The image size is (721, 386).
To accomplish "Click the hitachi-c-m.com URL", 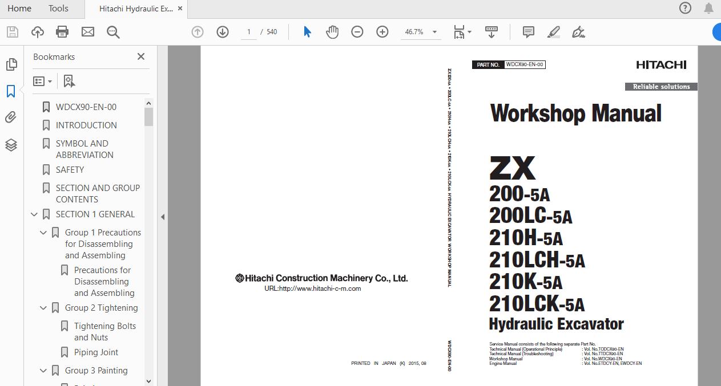I will pyautogui.click(x=313, y=289).
